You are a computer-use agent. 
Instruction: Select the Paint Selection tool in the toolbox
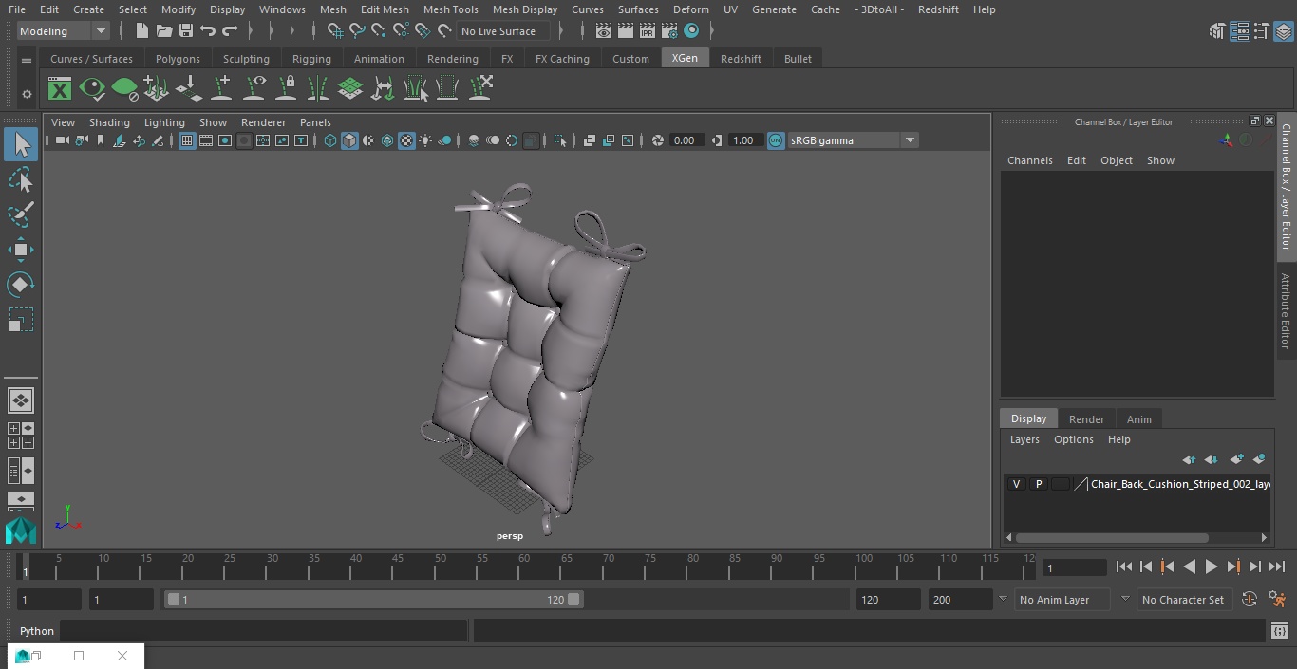[x=20, y=214]
